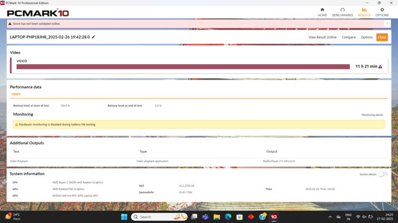This screenshot has width=398, height=223.
Task: Open the Options gear menu
Action: tap(382, 12)
